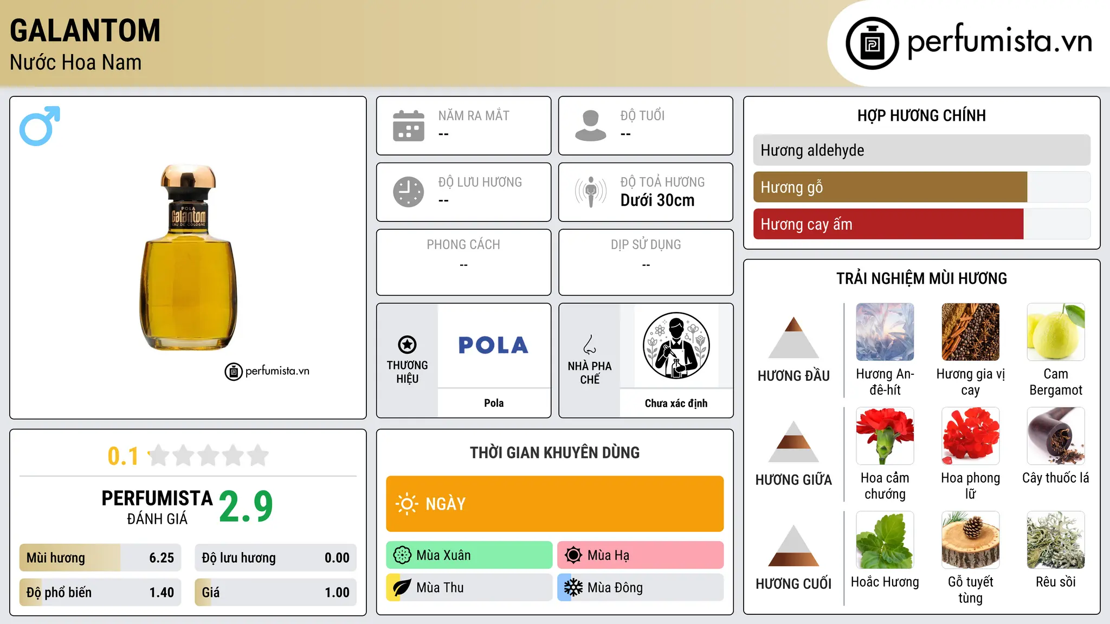The height and width of the screenshot is (624, 1110).
Task: Open the Cây thuốc lá note image
Action: click(1056, 436)
